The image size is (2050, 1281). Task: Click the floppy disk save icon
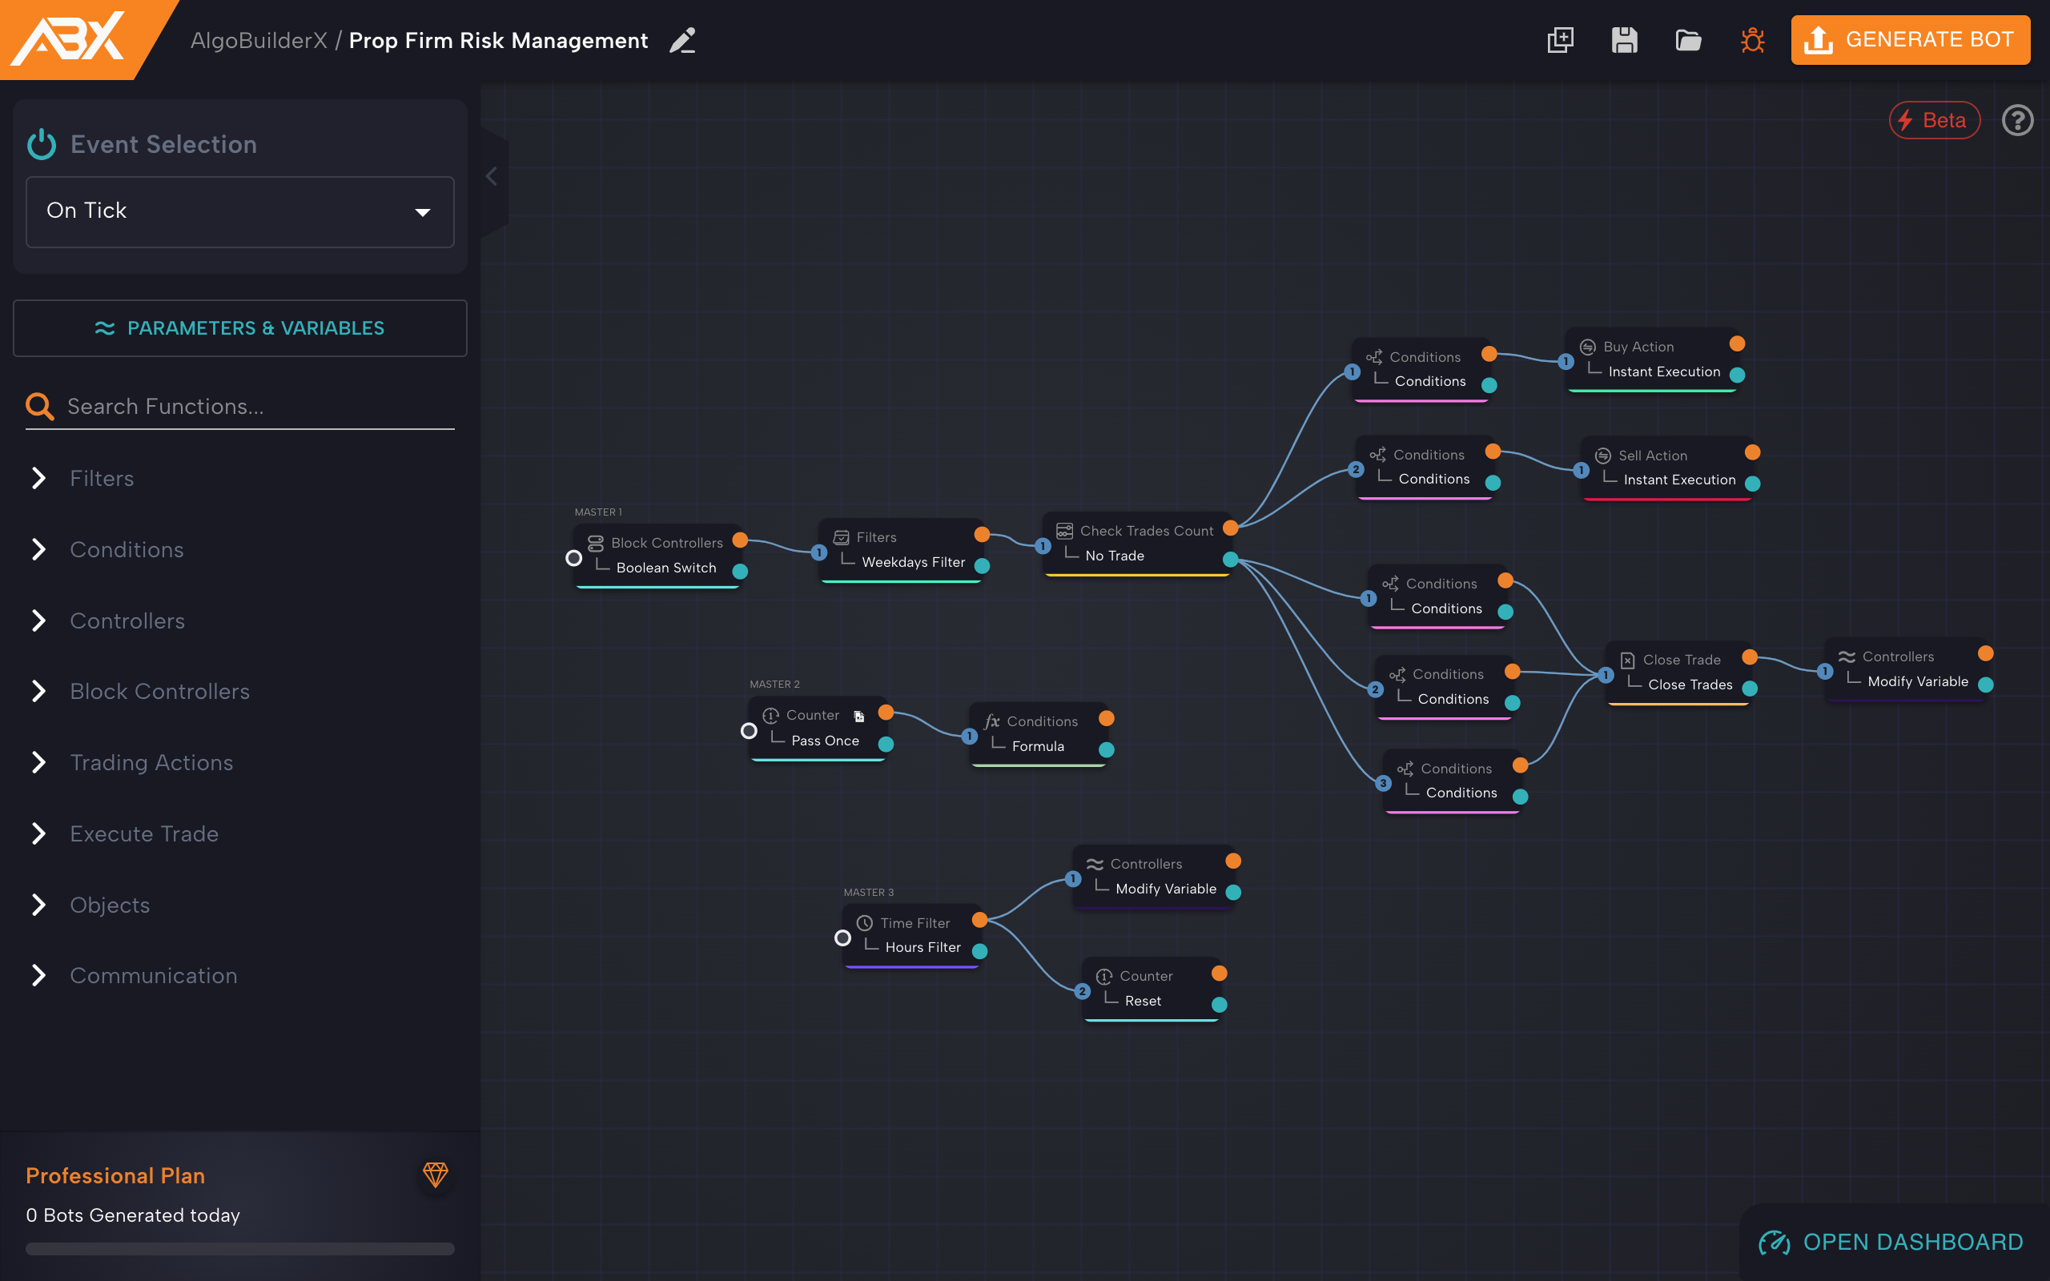tap(1623, 40)
